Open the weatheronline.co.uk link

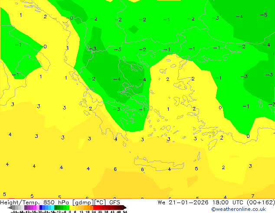coord(239,209)
